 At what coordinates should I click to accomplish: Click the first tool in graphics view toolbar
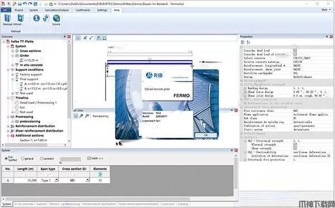click(78, 38)
